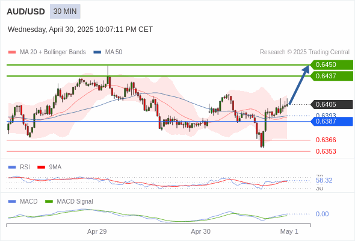
Task: Click the AUD/USD pair title
Action: pos(26,11)
